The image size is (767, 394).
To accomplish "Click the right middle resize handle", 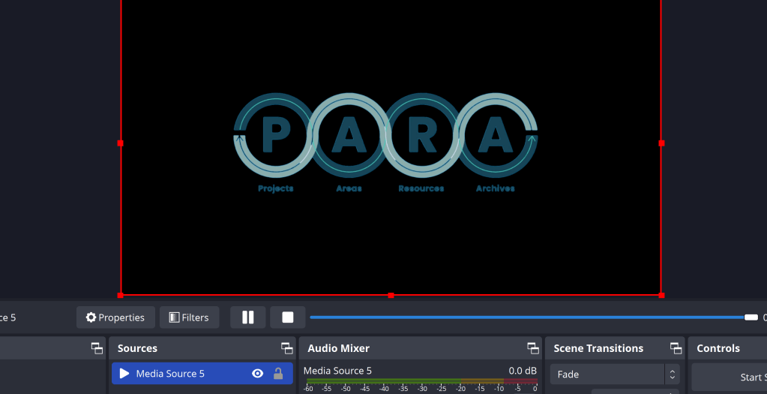I will pos(661,143).
